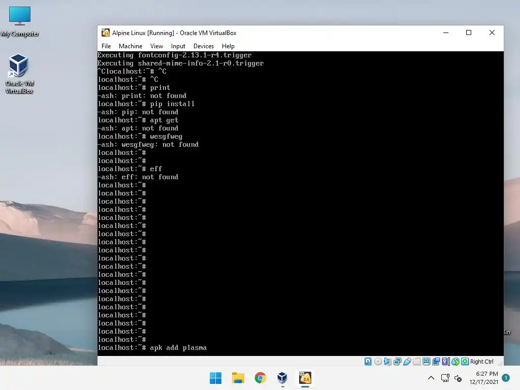Viewport: 520px width, 390px height.
Task: Open the virtual display status icon
Action: click(x=426, y=362)
